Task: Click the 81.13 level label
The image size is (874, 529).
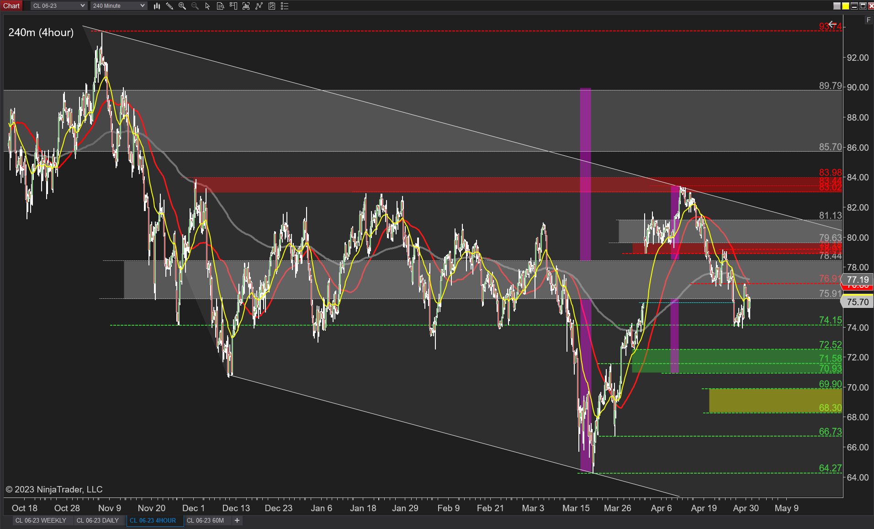Action: coord(830,215)
